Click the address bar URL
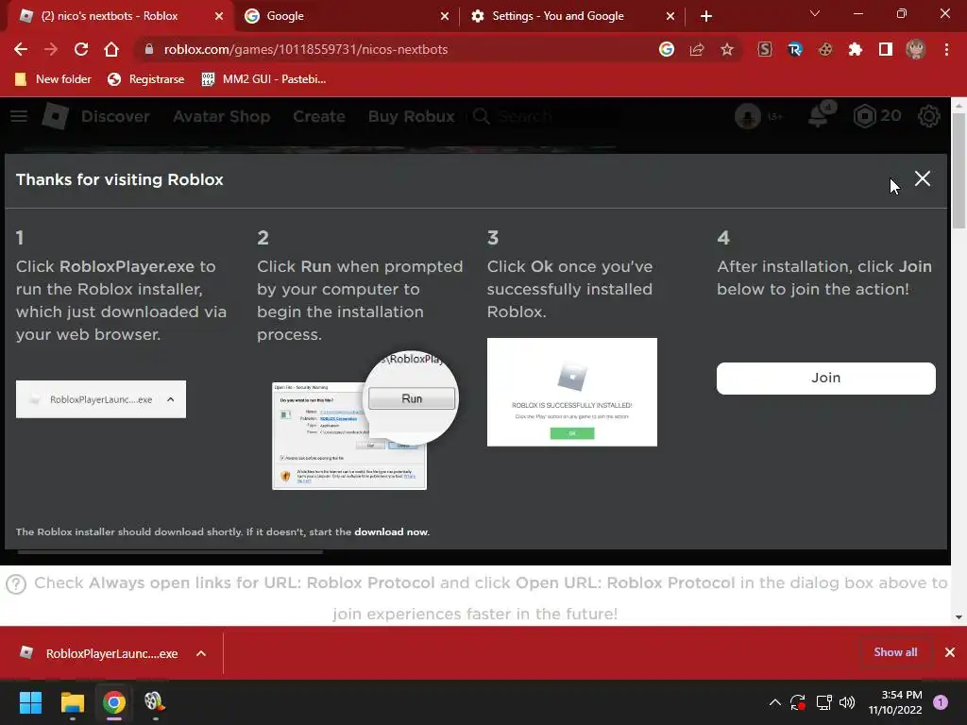Screen dimensions: 967x725 (306, 49)
